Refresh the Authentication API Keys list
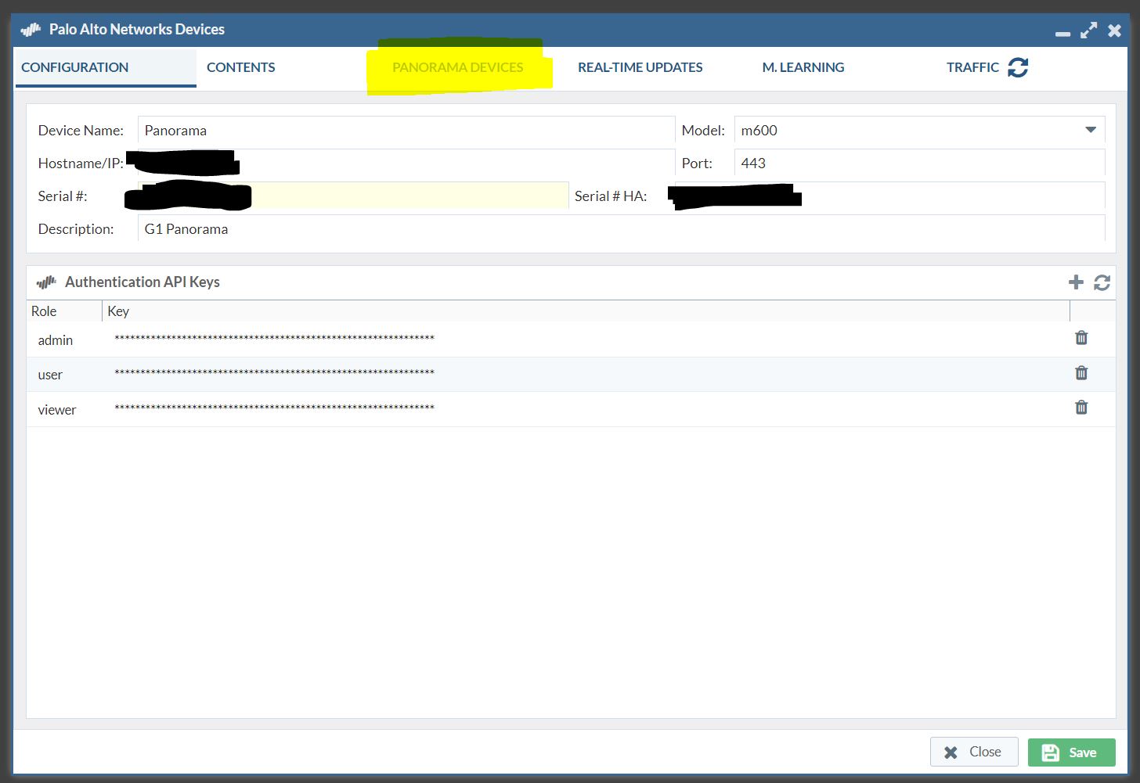 tap(1102, 282)
